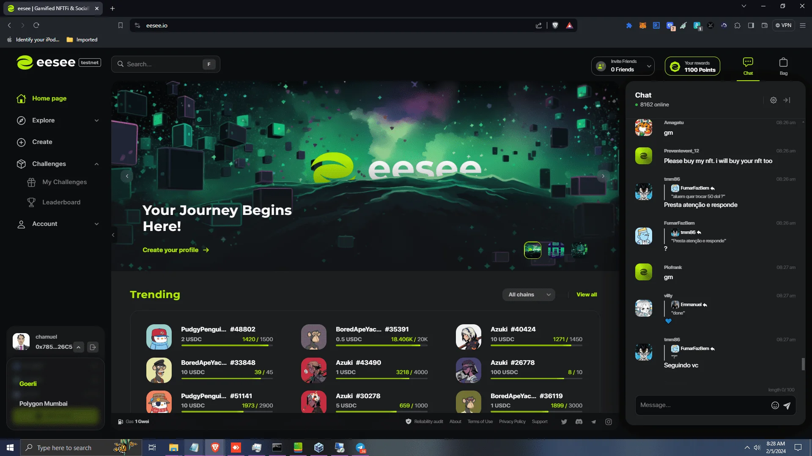Screen dimensions: 812x456
Task: Open Task View on the taskbar
Action: click(x=152, y=448)
